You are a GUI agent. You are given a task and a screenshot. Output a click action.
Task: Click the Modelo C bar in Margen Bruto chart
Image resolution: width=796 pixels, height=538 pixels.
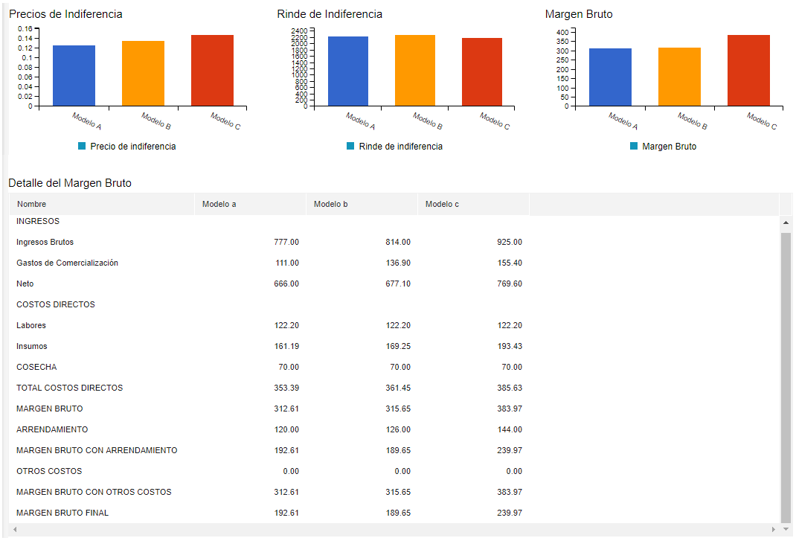click(x=748, y=70)
